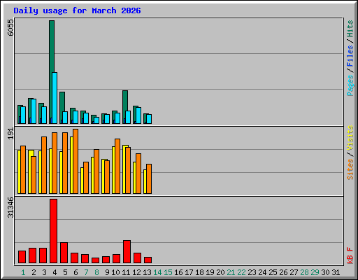Viewport: 358px width, 280px height.
Task: Click the orange 'Sites' legend label
Action: click(x=350, y=169)
